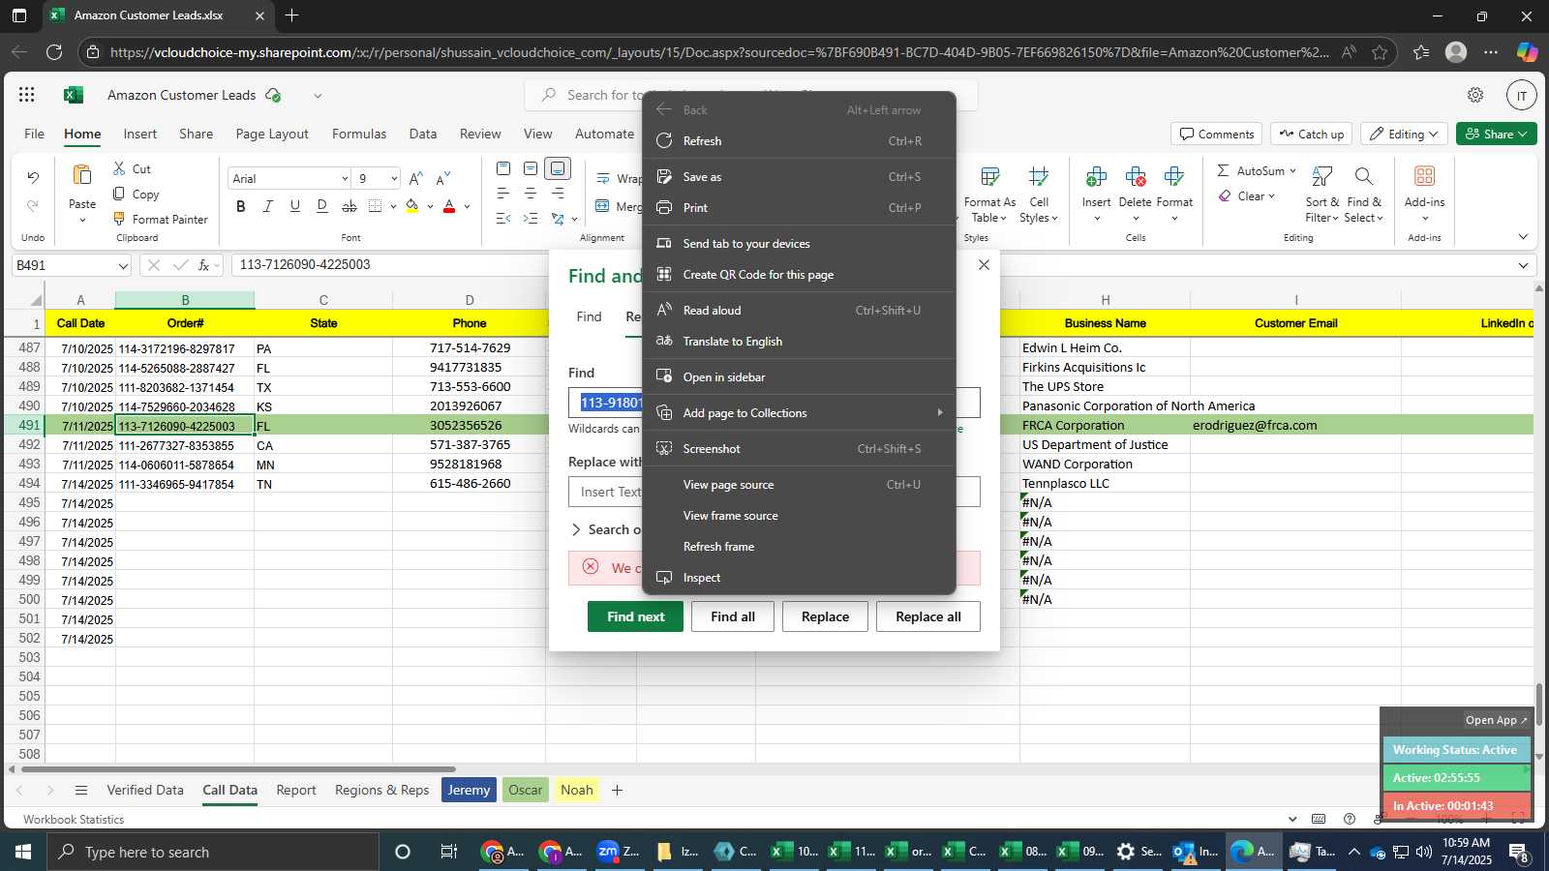Click Workbook Statistics in status bar
Viewport: 1549px width, 871px height.
click(x=74, y=819)
